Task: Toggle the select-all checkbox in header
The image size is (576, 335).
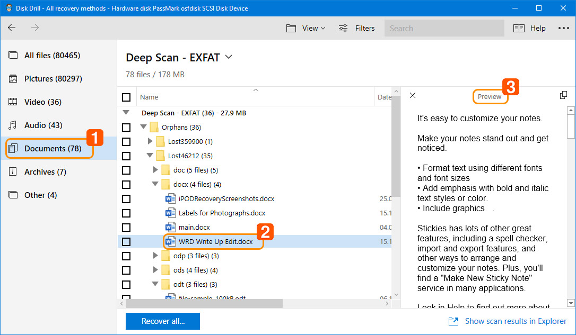Action: [126, 97]
